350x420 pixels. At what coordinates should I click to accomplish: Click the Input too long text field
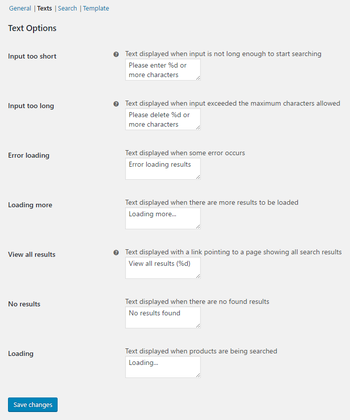point(163,119)
